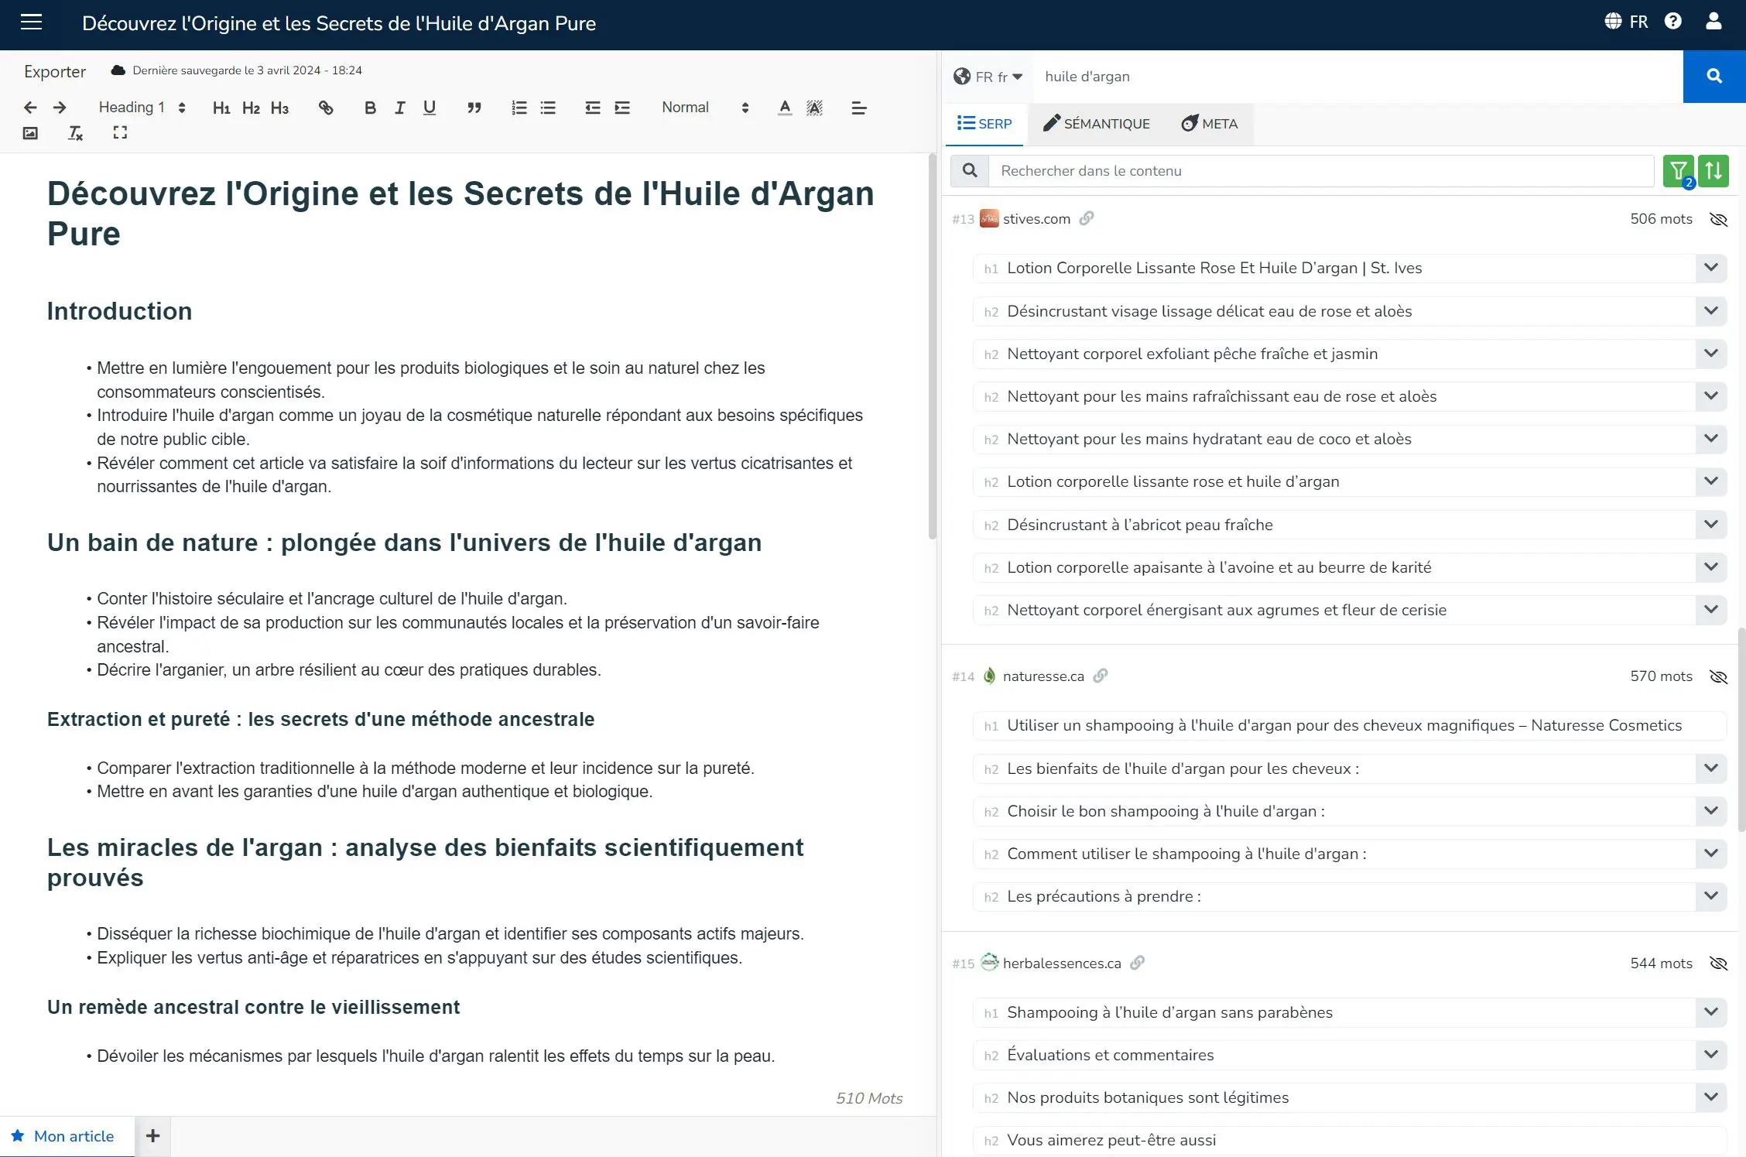Image resolution: width=1746 pixels, height=1157 pixels.
Task: Expand 'Shampooing à l'huile d'argan sans parabènes' row
Action: point(1711,1012)
